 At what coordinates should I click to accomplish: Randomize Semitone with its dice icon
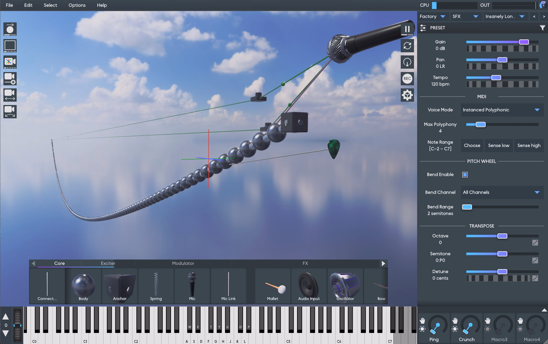pyautogui.click(x=535, y=261)
